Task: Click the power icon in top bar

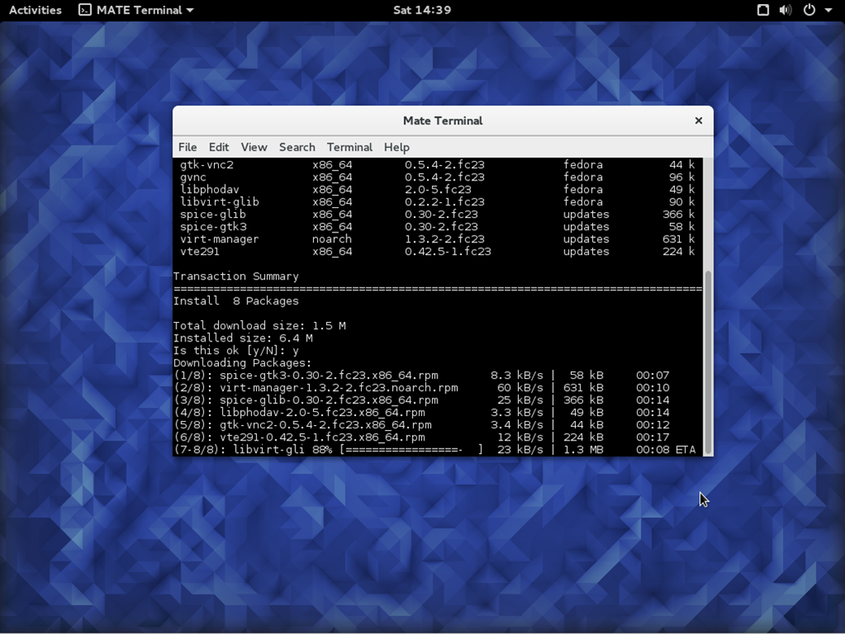Action: click(809, 10)
